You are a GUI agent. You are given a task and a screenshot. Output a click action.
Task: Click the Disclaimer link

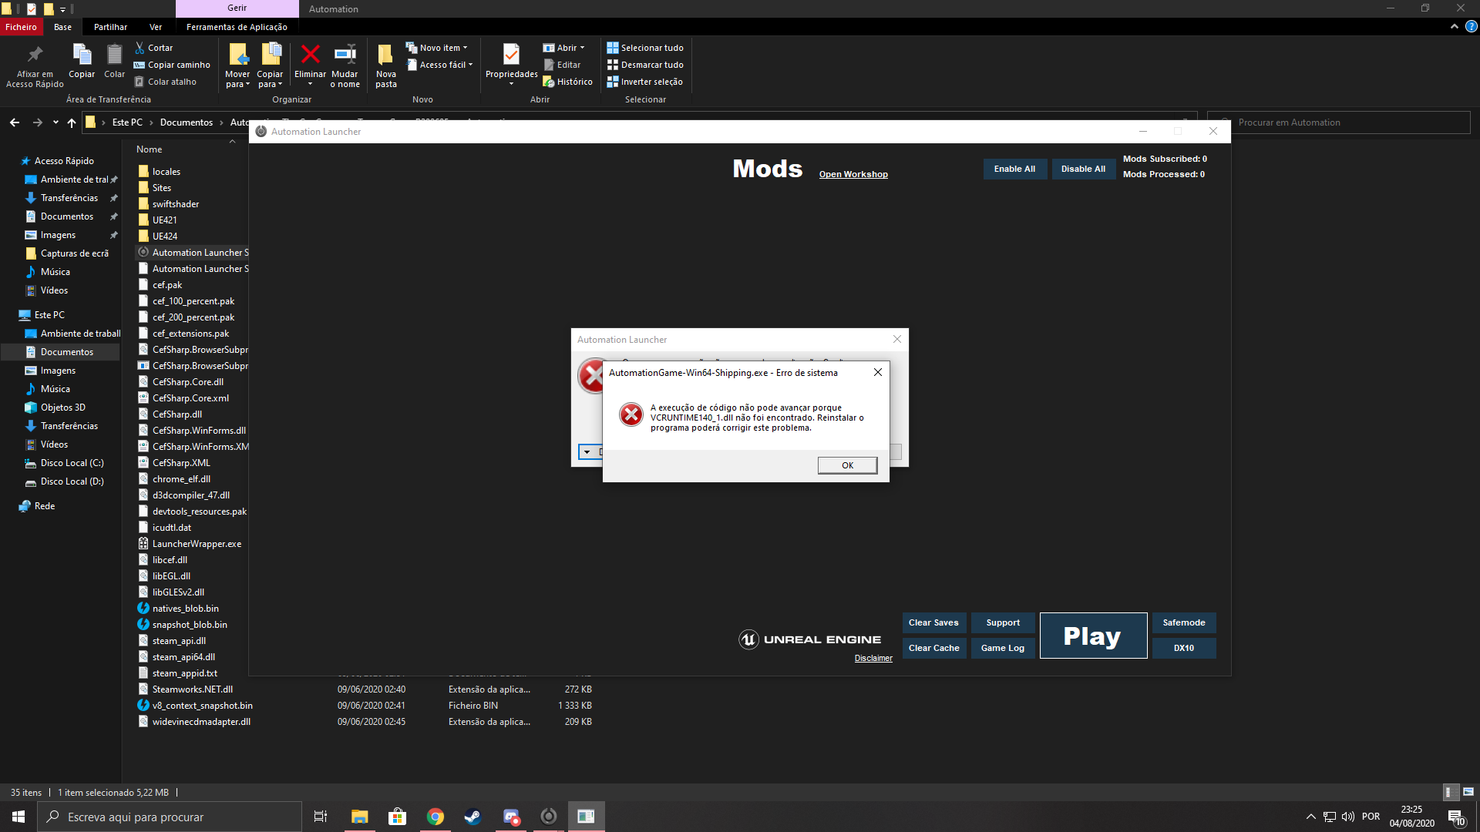pos(873,659)
